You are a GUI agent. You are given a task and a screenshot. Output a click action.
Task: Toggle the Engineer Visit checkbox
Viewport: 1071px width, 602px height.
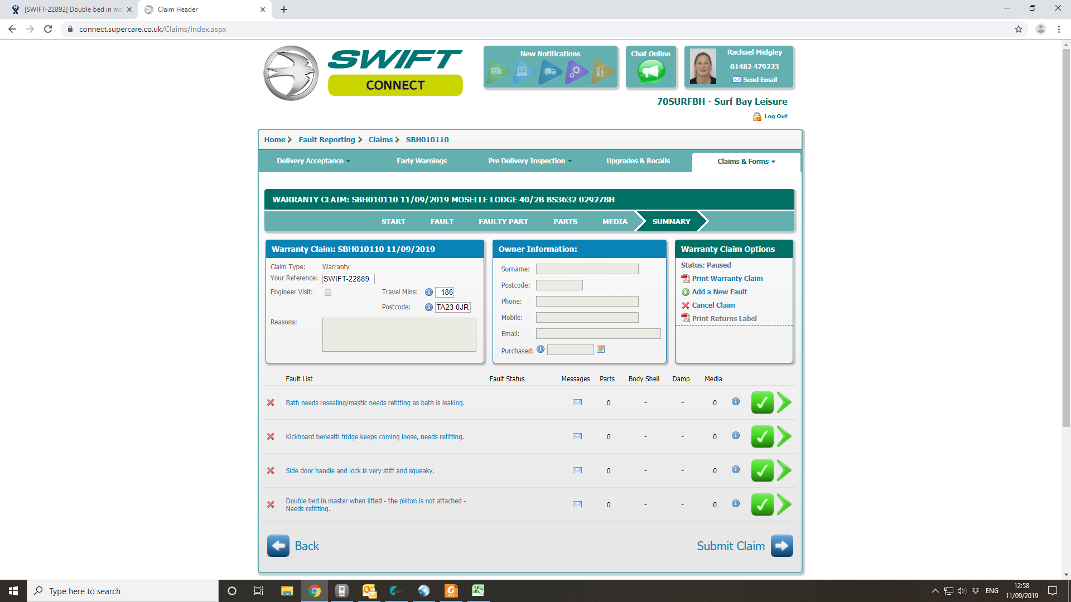click(x=328, y=293)
